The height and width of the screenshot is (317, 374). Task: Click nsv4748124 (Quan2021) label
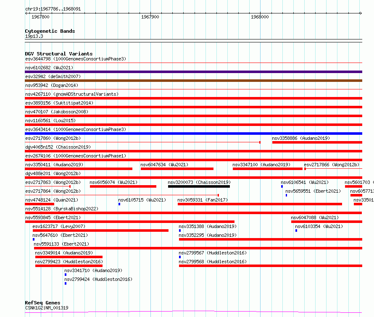[52, 200]
